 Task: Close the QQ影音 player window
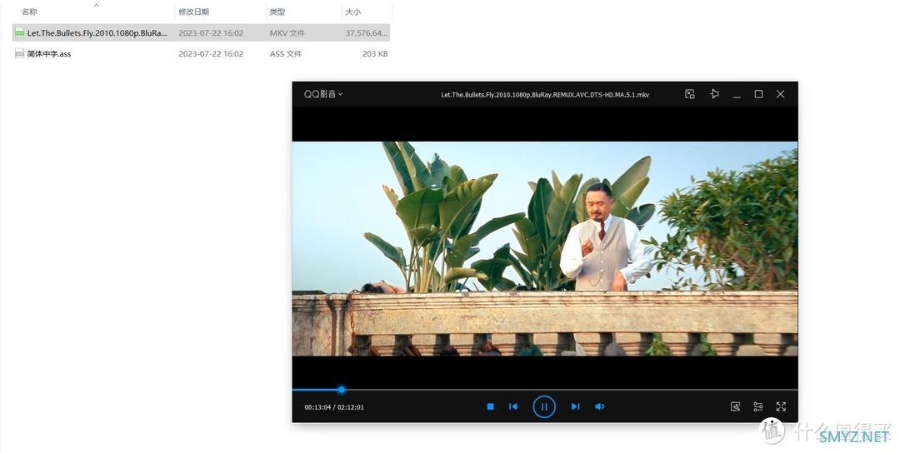click(780, 94)
